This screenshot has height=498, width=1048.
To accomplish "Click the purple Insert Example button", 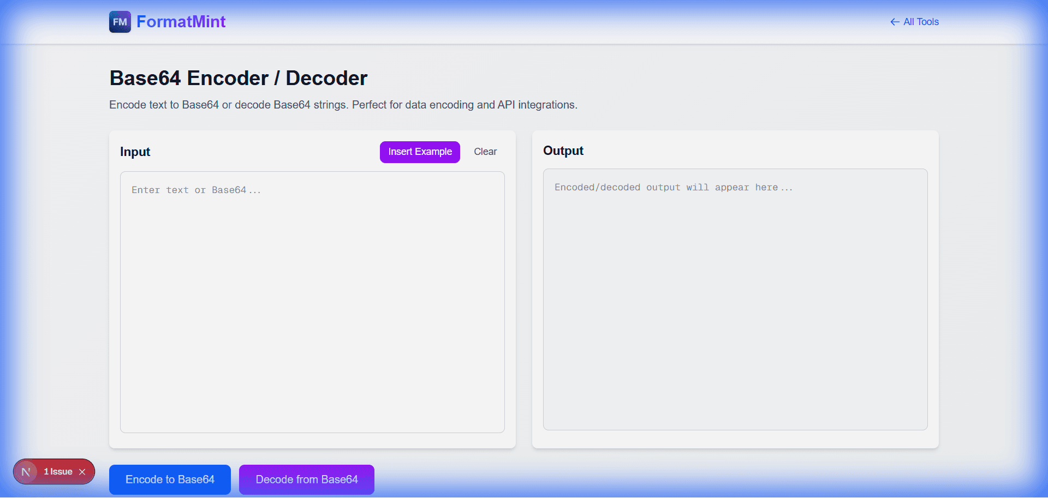I will point(420,152).
